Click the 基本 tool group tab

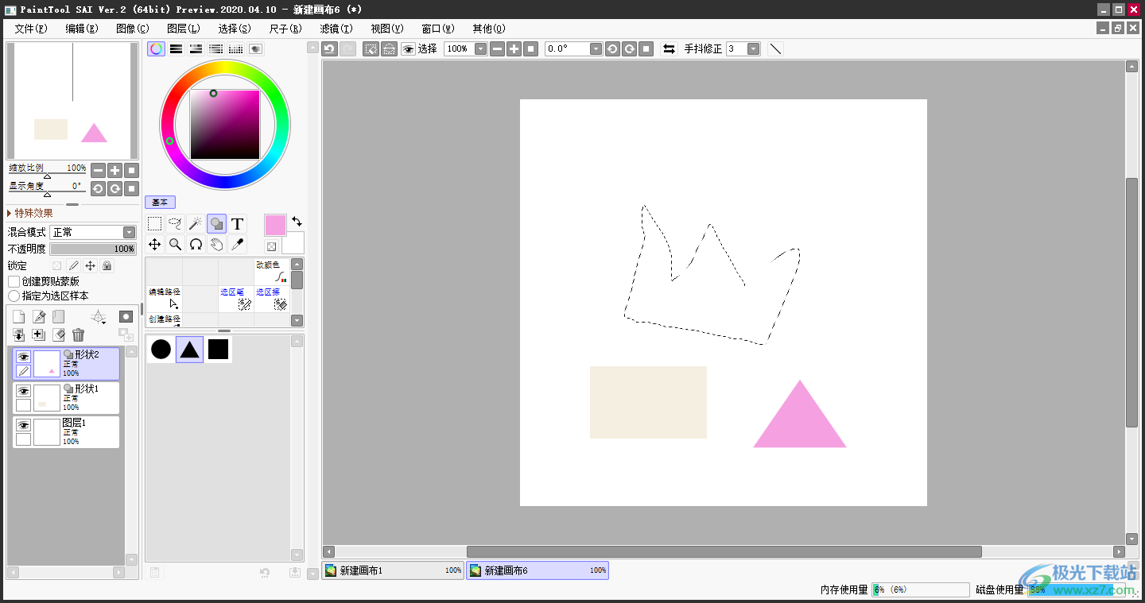pyautogui.click(x=160, y=203)
